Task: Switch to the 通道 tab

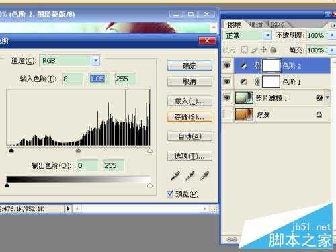Action: tap(256, 25)
